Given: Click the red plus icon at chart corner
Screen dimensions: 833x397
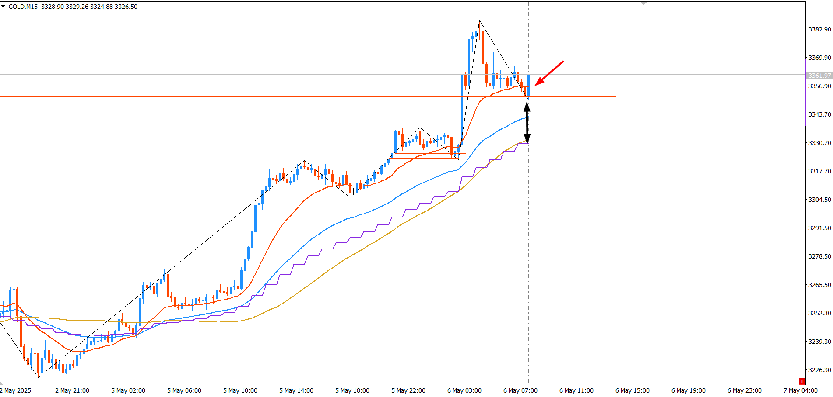Looking at the screenshot, I should 802,382.
